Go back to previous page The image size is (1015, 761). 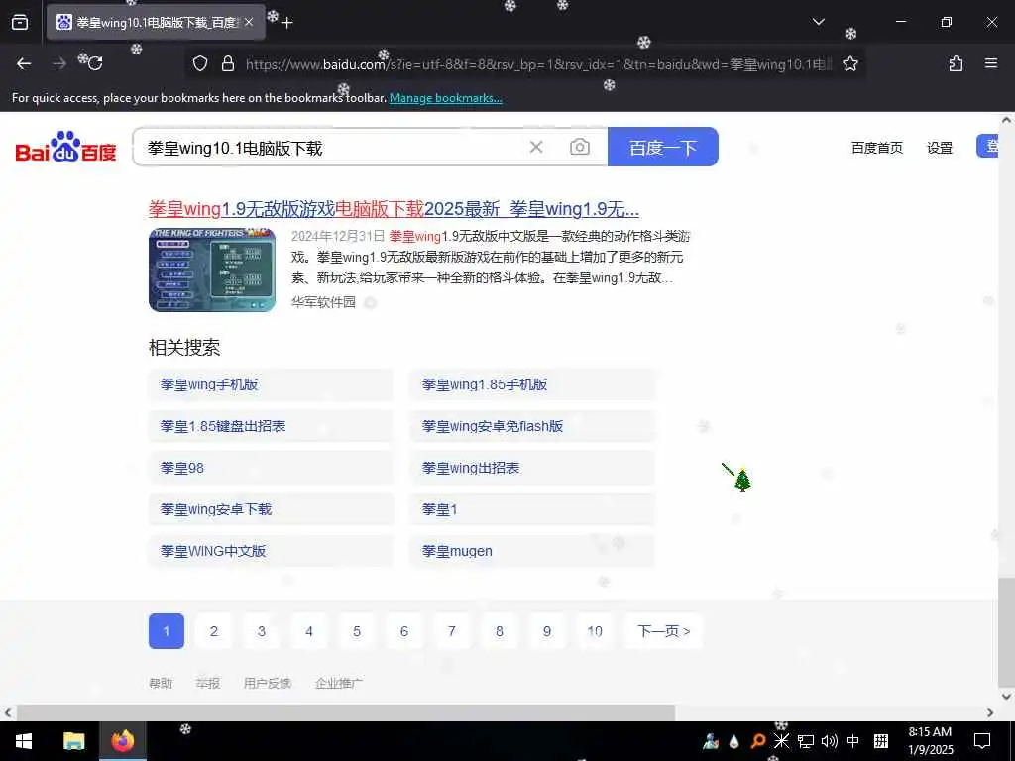pos(24,63)
